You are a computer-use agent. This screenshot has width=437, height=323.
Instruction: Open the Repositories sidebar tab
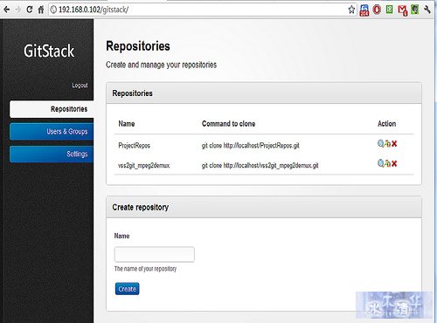coord(52,109)
